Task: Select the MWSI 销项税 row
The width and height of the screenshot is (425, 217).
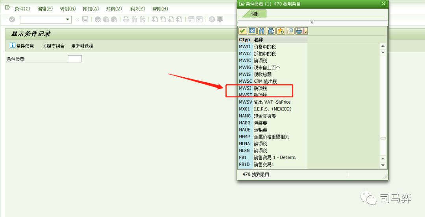Action: coord(273,88)
